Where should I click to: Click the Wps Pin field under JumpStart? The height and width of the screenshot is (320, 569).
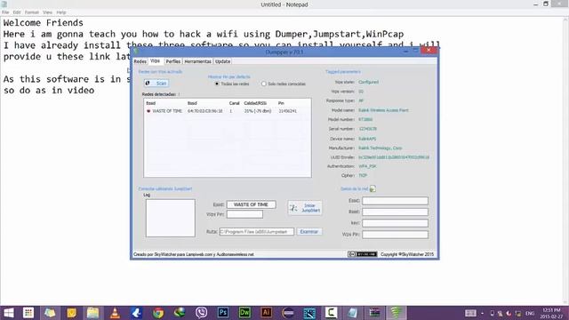244,214
